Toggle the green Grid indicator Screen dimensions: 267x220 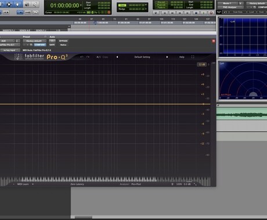122,5
